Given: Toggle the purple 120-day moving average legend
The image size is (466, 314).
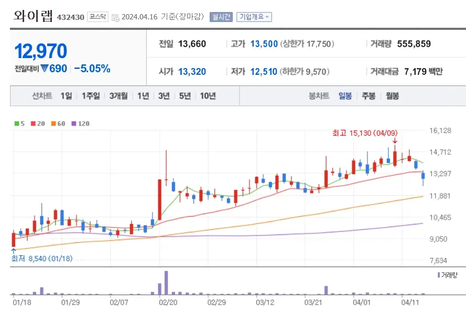Looking at the screenshot, I should pyautogui.click(x=73, y=124).
